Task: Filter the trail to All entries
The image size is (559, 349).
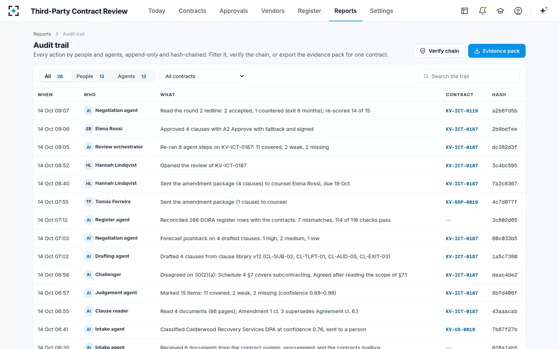Action: click(56, 76)
